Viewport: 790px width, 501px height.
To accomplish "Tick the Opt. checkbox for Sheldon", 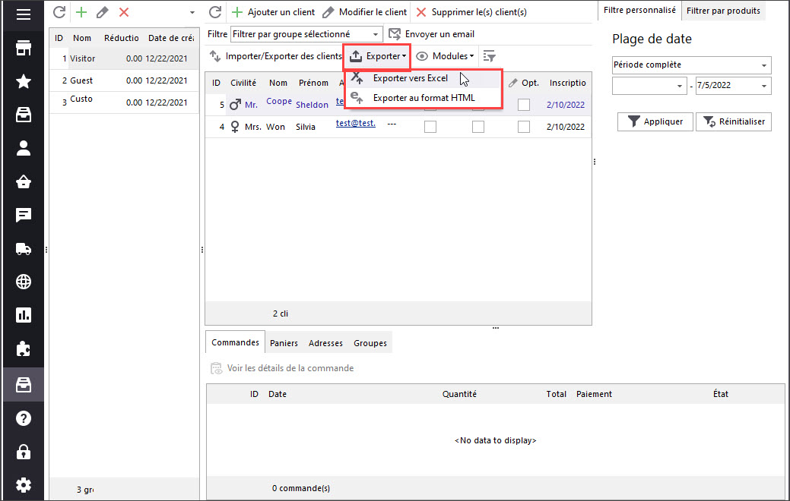I will tap(524, 105).
